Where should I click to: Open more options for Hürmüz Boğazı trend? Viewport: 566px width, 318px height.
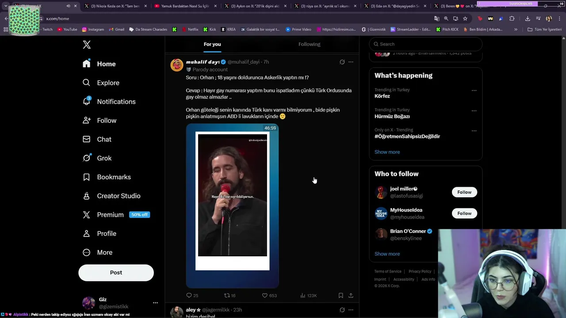point(474,110)
